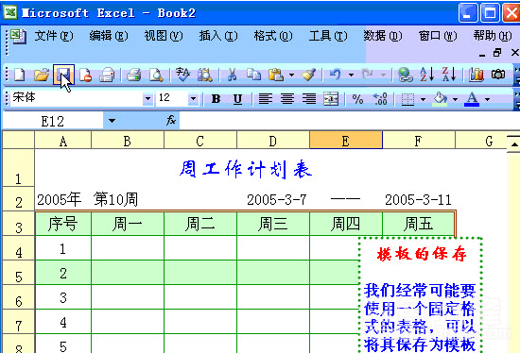
Task: Toggle bold formatting
Action: point(216,99)
